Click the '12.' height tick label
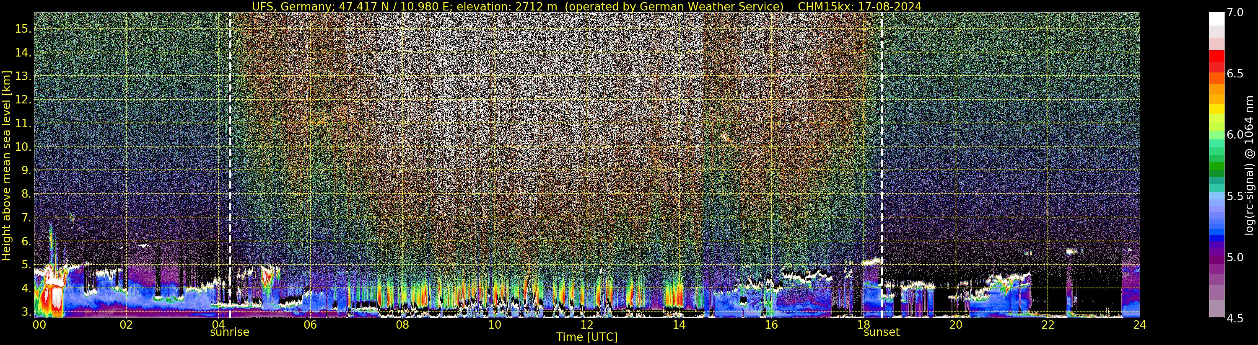 pos(23,100)
